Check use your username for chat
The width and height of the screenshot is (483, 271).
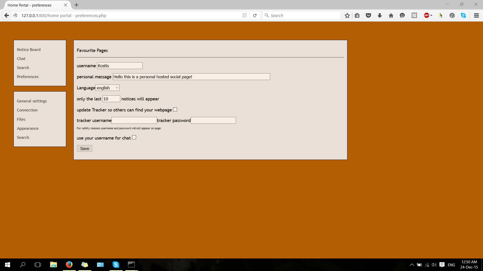(134, 137)
